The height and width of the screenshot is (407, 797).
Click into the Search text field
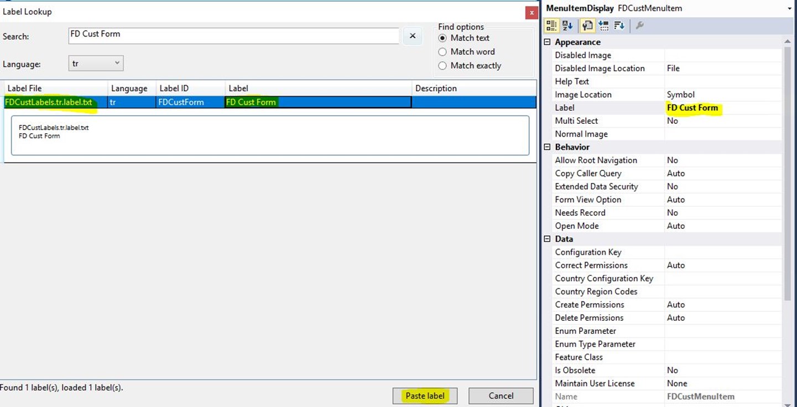(233, 35)
